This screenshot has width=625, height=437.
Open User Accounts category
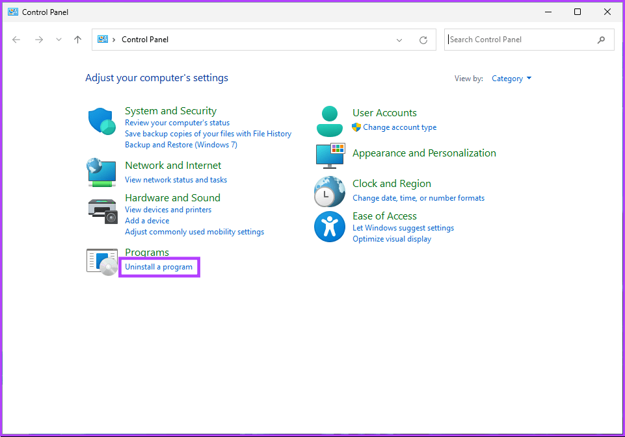point(384,112)
